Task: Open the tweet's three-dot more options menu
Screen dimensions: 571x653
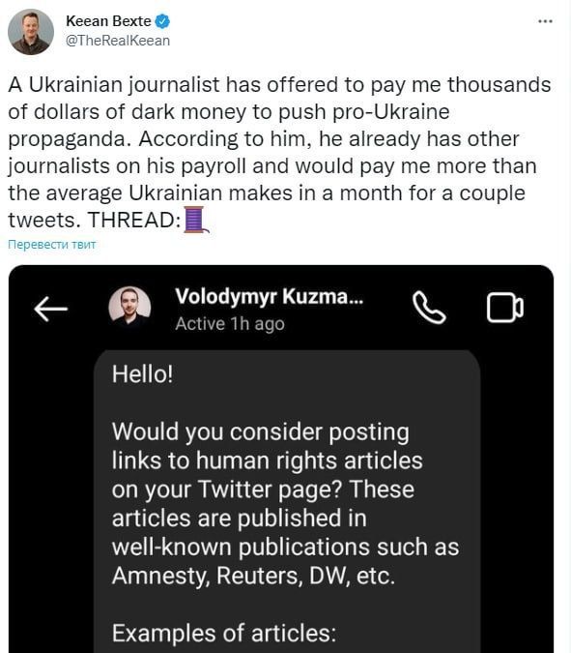Action: 545,21
